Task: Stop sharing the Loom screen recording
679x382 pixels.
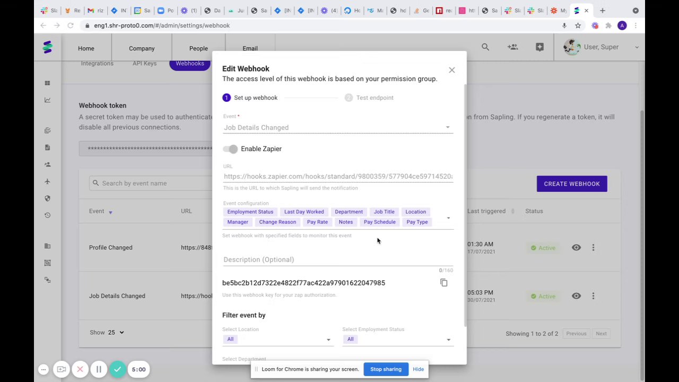Action: (x=386, y=369)
